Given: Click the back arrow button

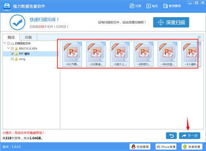Looking at the screenshot, I should tap(171, 136).
